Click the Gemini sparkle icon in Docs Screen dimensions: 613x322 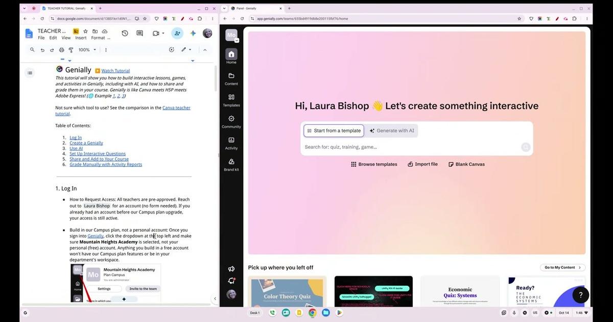click(x=193, y=33)
